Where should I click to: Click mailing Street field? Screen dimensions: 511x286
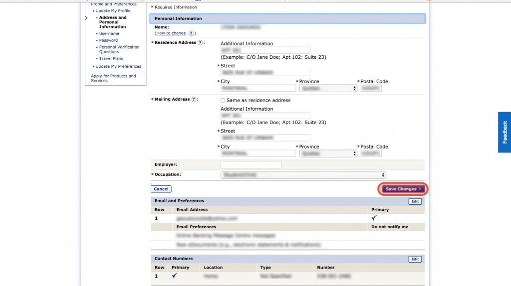[x=265, y=138]
